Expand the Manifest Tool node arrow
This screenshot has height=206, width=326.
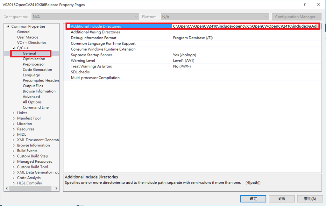(x=14, y=118)
